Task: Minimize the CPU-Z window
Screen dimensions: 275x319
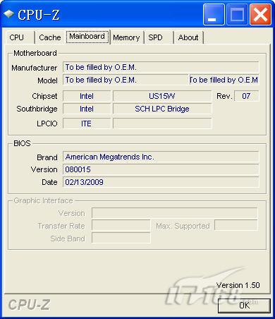Action: (x=214, y=14)
